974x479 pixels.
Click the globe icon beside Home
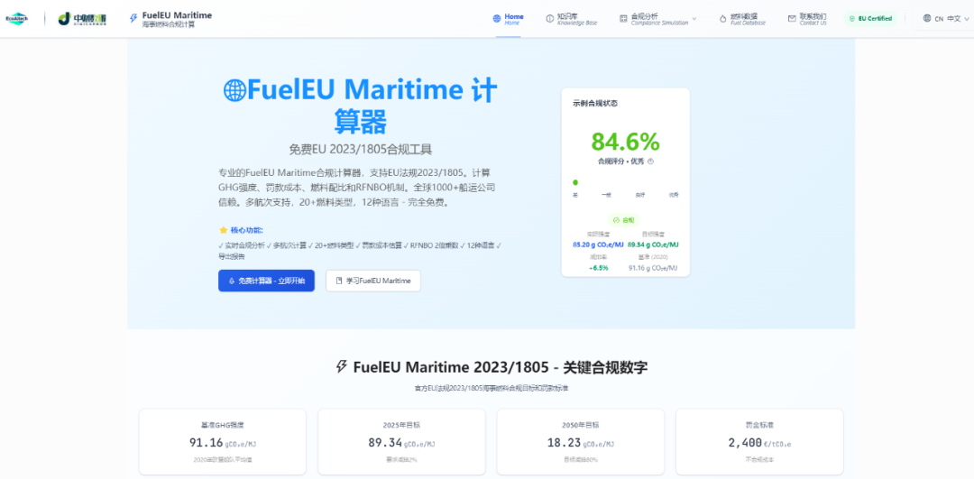[x=496, y=19]
